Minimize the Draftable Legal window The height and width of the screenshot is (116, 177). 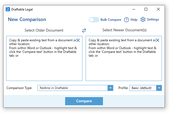tap(134, 9)
